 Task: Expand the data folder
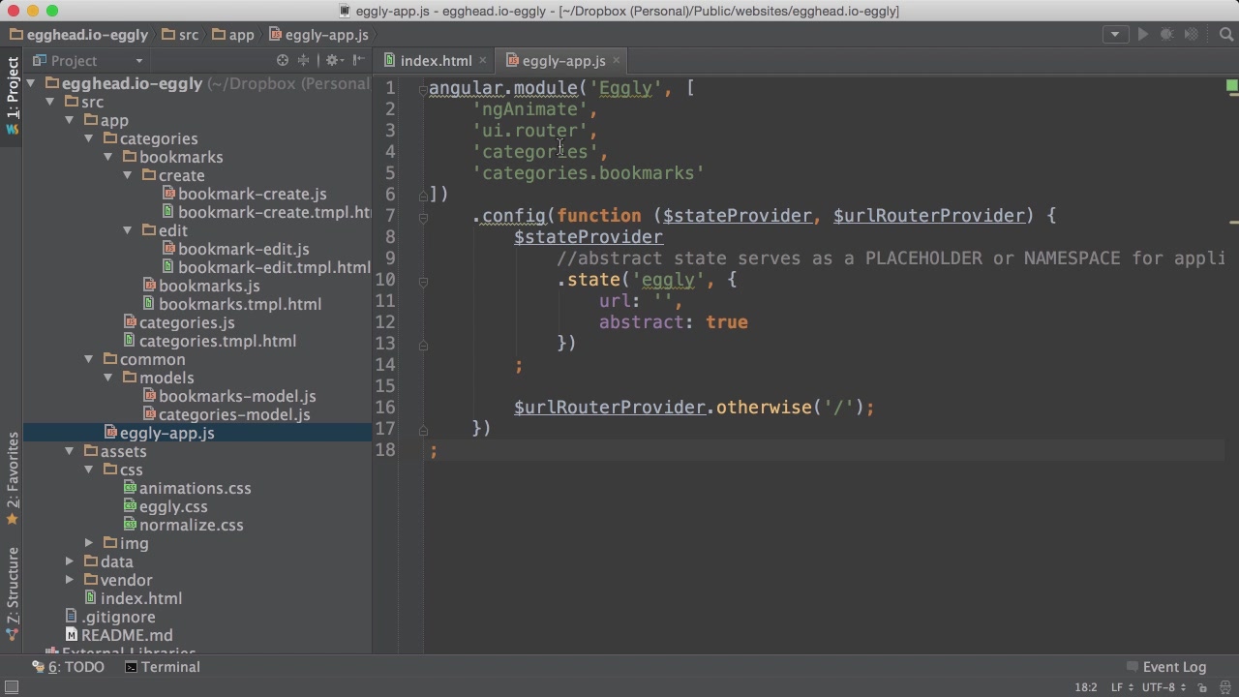[70, 561]
